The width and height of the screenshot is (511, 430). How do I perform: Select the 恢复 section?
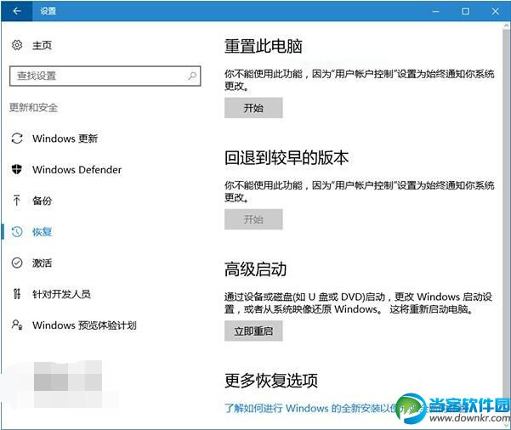coord(42,232)
